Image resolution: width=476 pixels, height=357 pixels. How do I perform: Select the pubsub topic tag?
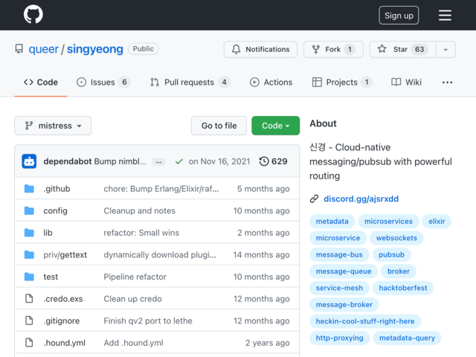click(391, 254)
